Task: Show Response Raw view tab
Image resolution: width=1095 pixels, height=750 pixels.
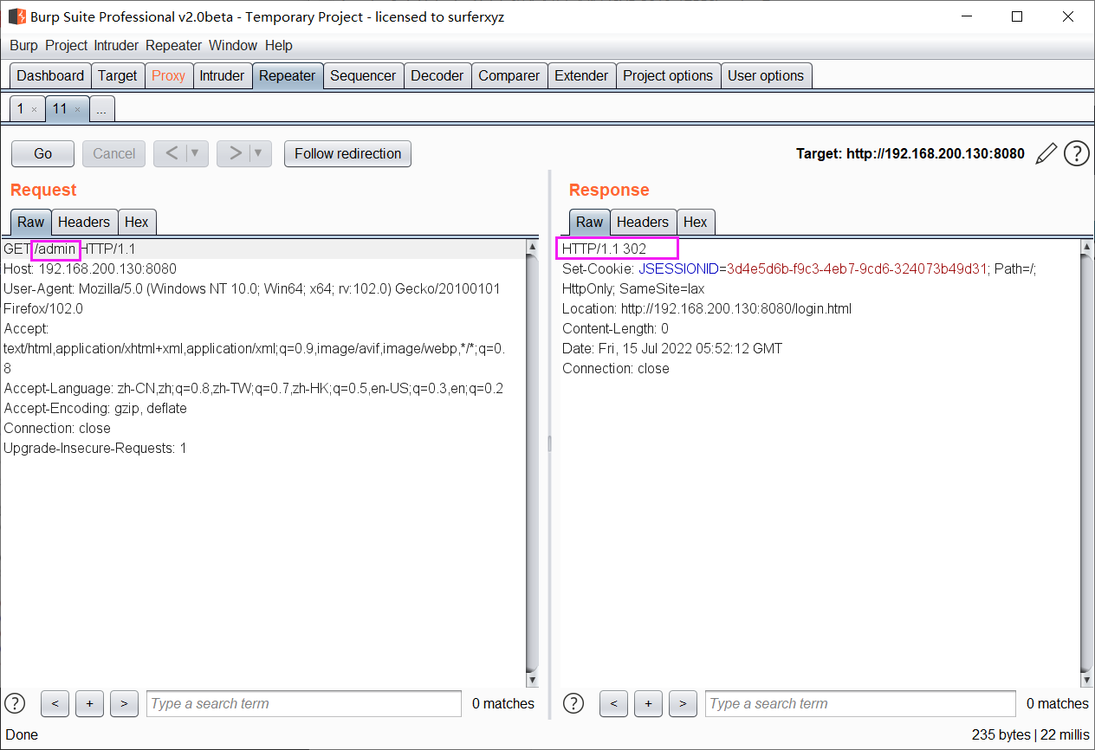Action: click(590, 222)
